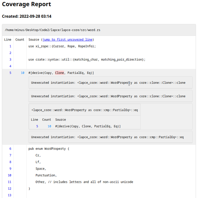Click the 'Coverage Report' heading
This screenshot has width=210, height=198.
(26, 4)
